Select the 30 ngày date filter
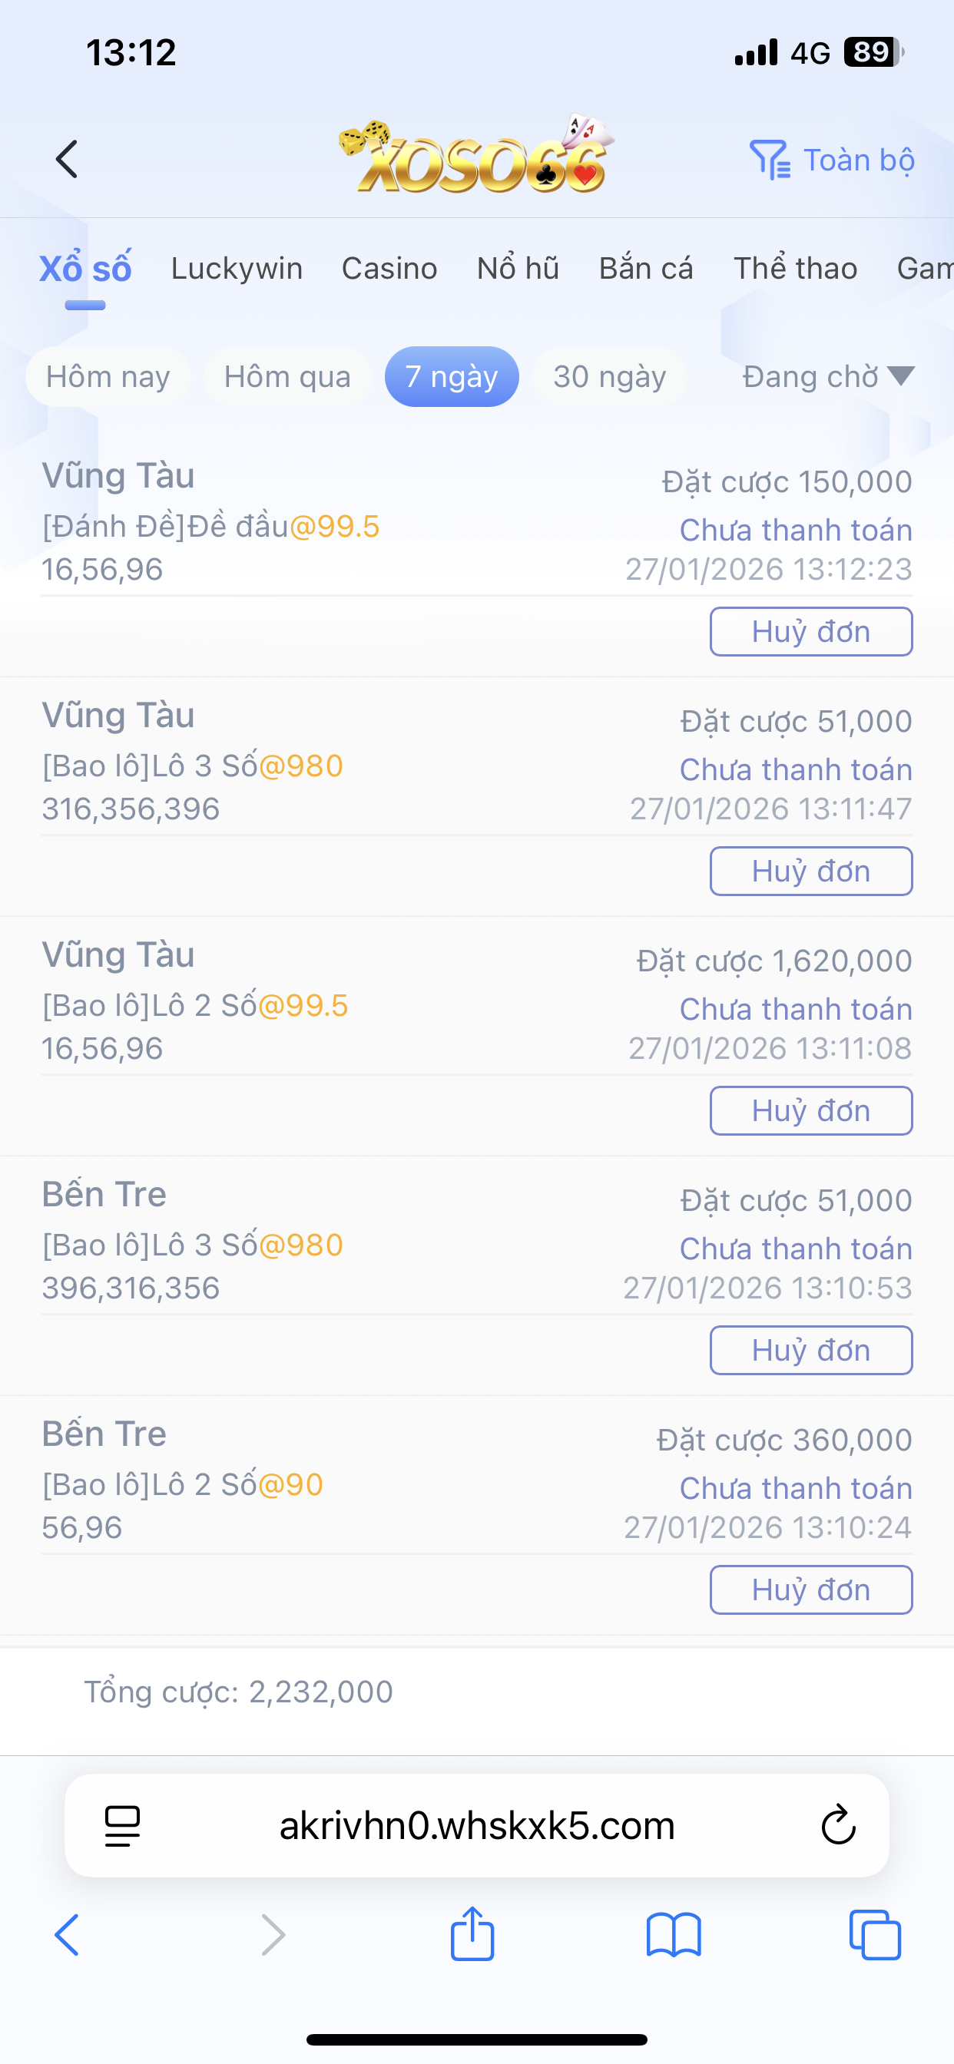This screenshot has width=954, height=2064. (x=609, y=376)
